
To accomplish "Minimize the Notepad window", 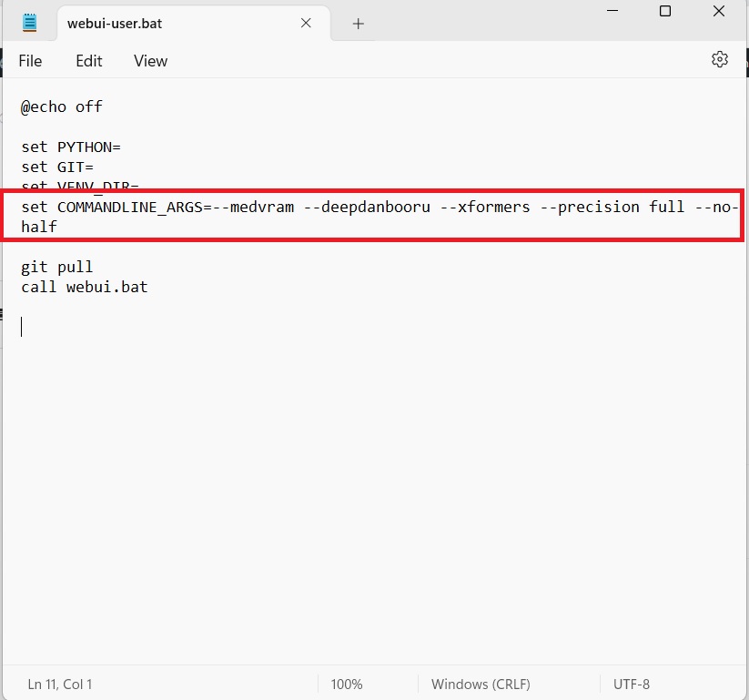I will click(611, 12).
